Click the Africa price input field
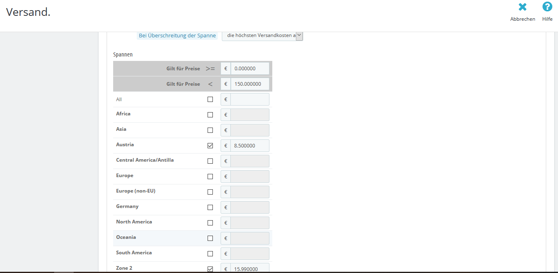 [250, 115]
